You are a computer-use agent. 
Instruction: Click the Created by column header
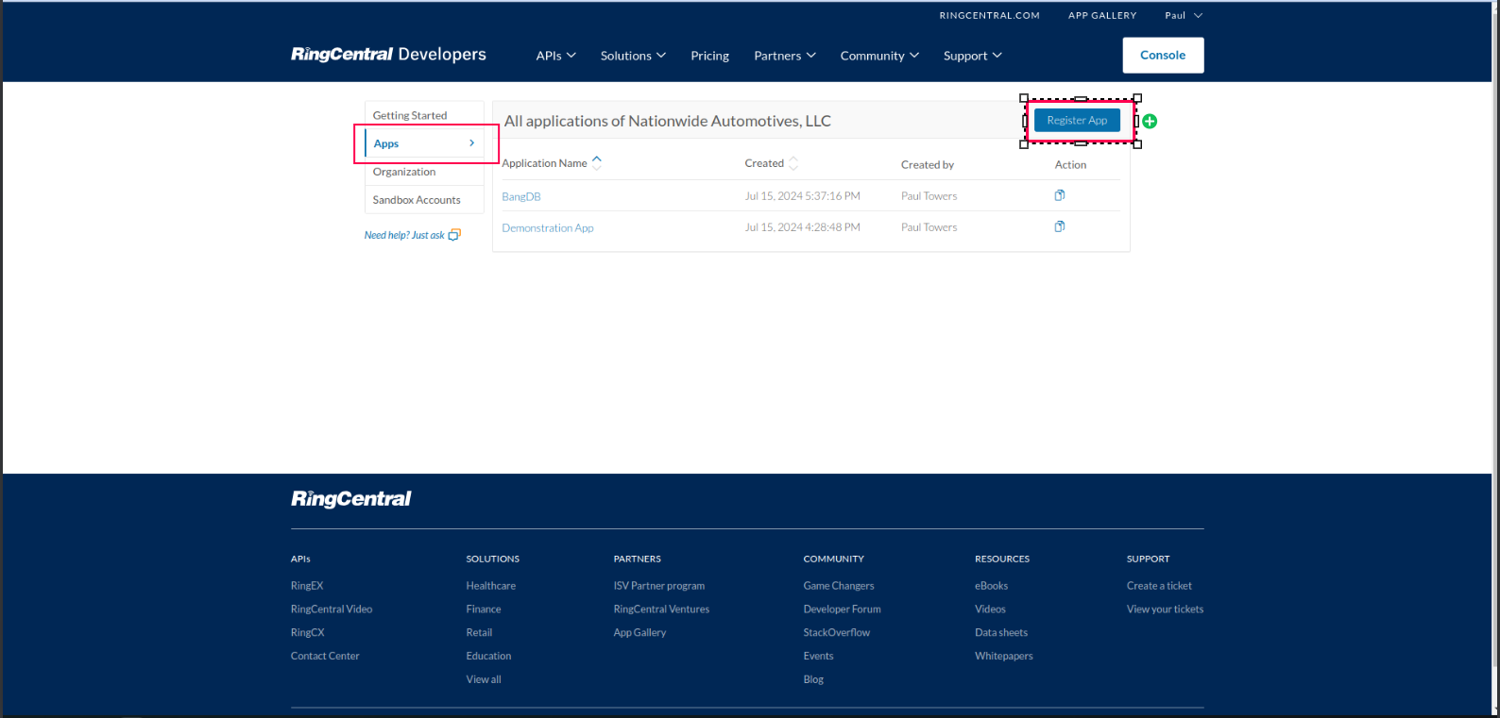928,164
